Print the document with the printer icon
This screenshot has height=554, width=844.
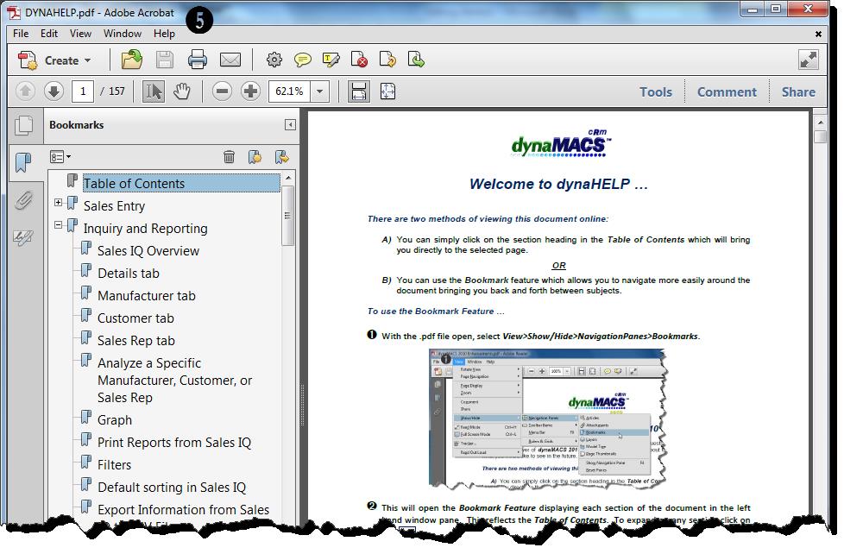tap(198, 60)
